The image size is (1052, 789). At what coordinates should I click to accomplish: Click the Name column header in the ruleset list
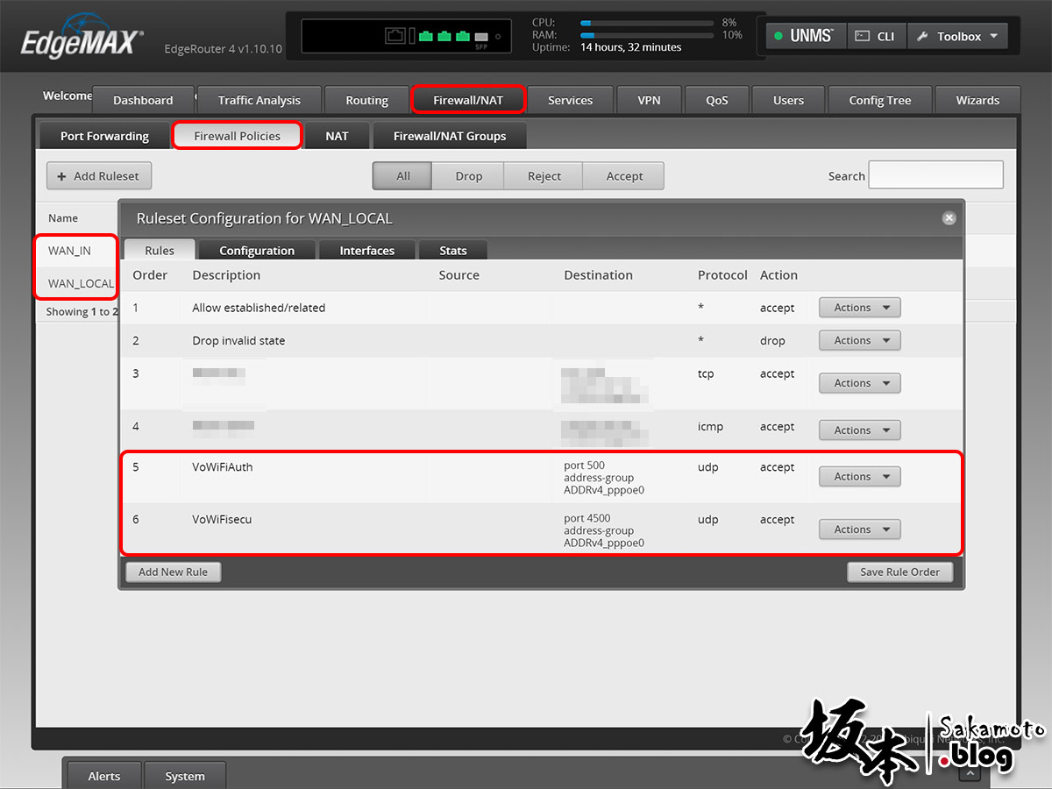click(x=63, y=218)
